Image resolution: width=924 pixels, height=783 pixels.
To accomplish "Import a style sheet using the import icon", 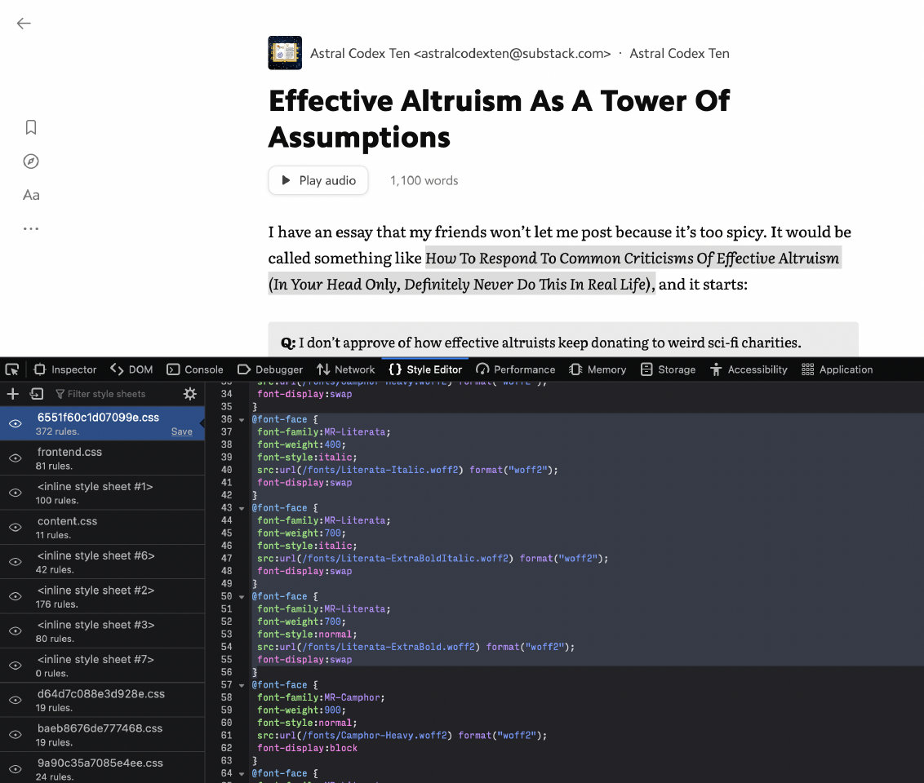I will coord(36,394).
